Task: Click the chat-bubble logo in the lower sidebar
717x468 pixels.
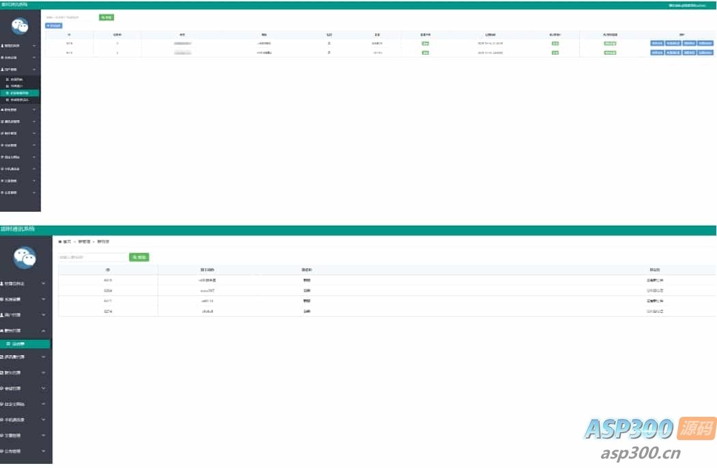Action: tap(25, 257)
